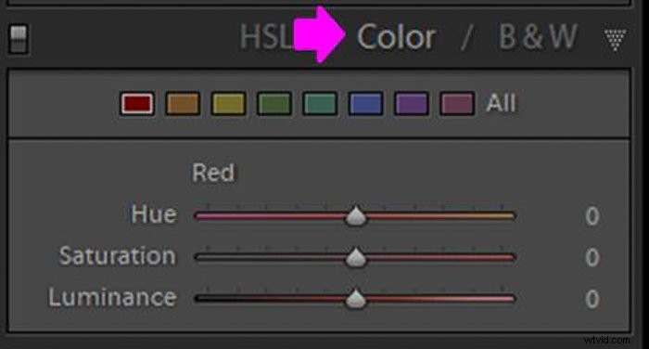Viewport: 649px width, 349px height.
Task: Select the red color swatch
Action: point(137,103)
